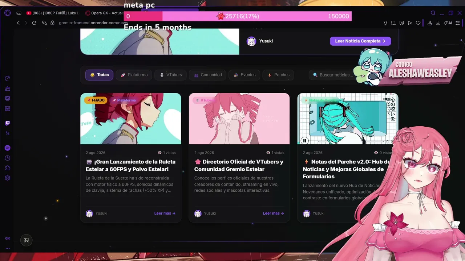Switch to the Opera GX Actualiz tab
The height and width of the screenshot is (261, 465).
[x=104, y=13]
